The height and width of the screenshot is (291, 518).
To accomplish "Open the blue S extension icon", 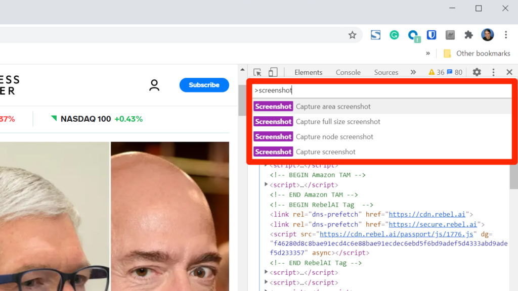I will coord(376,35).
